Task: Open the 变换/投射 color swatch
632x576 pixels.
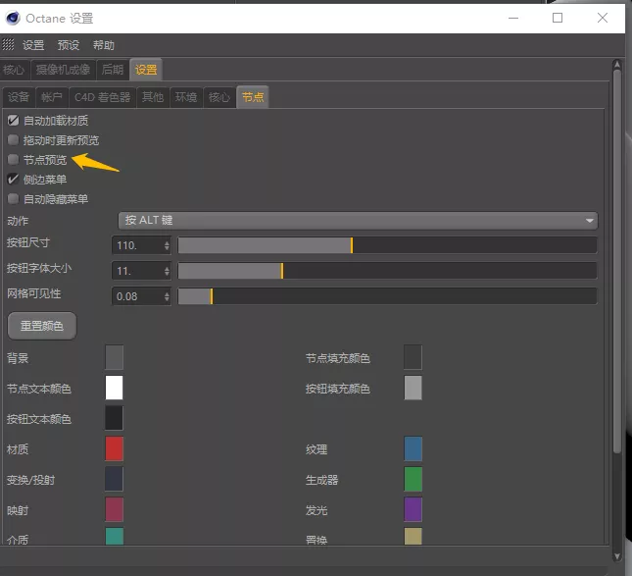Action: 114,479
